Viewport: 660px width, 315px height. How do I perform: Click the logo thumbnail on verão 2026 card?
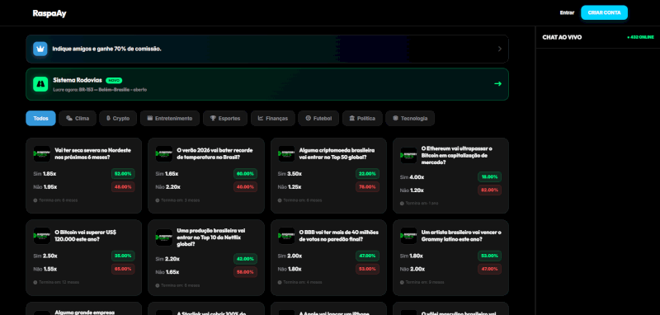point(164,154)
